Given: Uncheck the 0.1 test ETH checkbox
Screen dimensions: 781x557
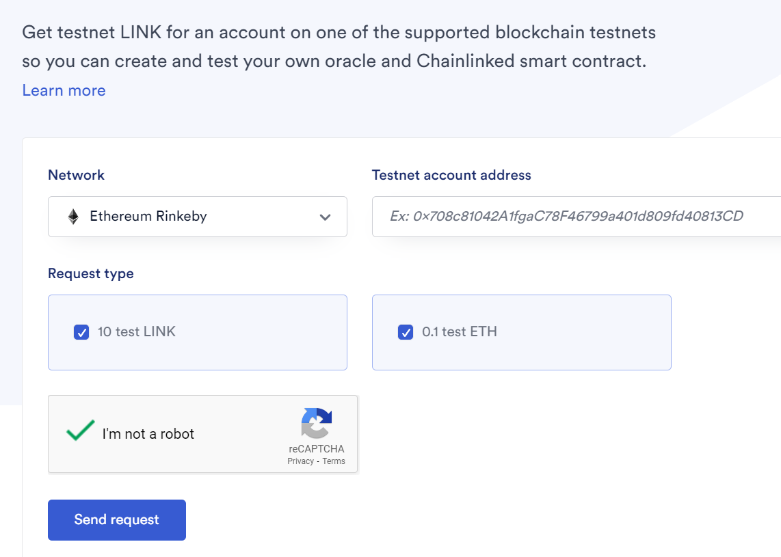Looking at the screenshot, I should tap(406, 333).
